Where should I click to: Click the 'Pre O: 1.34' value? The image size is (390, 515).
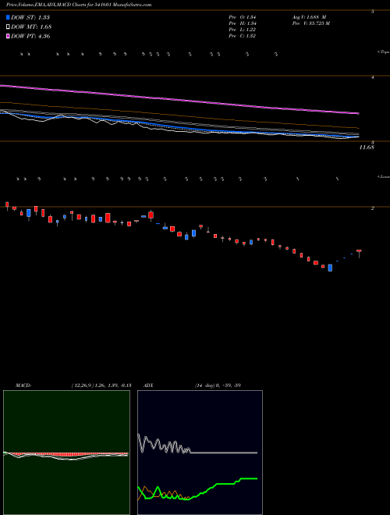(x=243, y=17)
